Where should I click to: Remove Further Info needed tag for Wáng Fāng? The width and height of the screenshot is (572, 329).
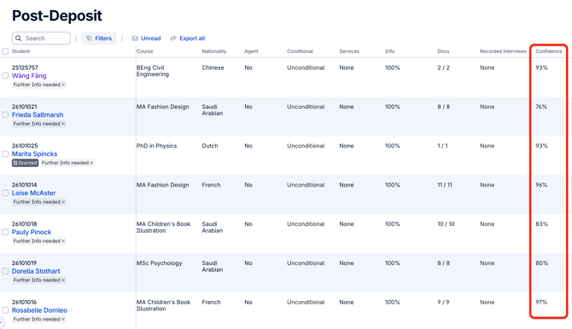click(x=63, y=85)
